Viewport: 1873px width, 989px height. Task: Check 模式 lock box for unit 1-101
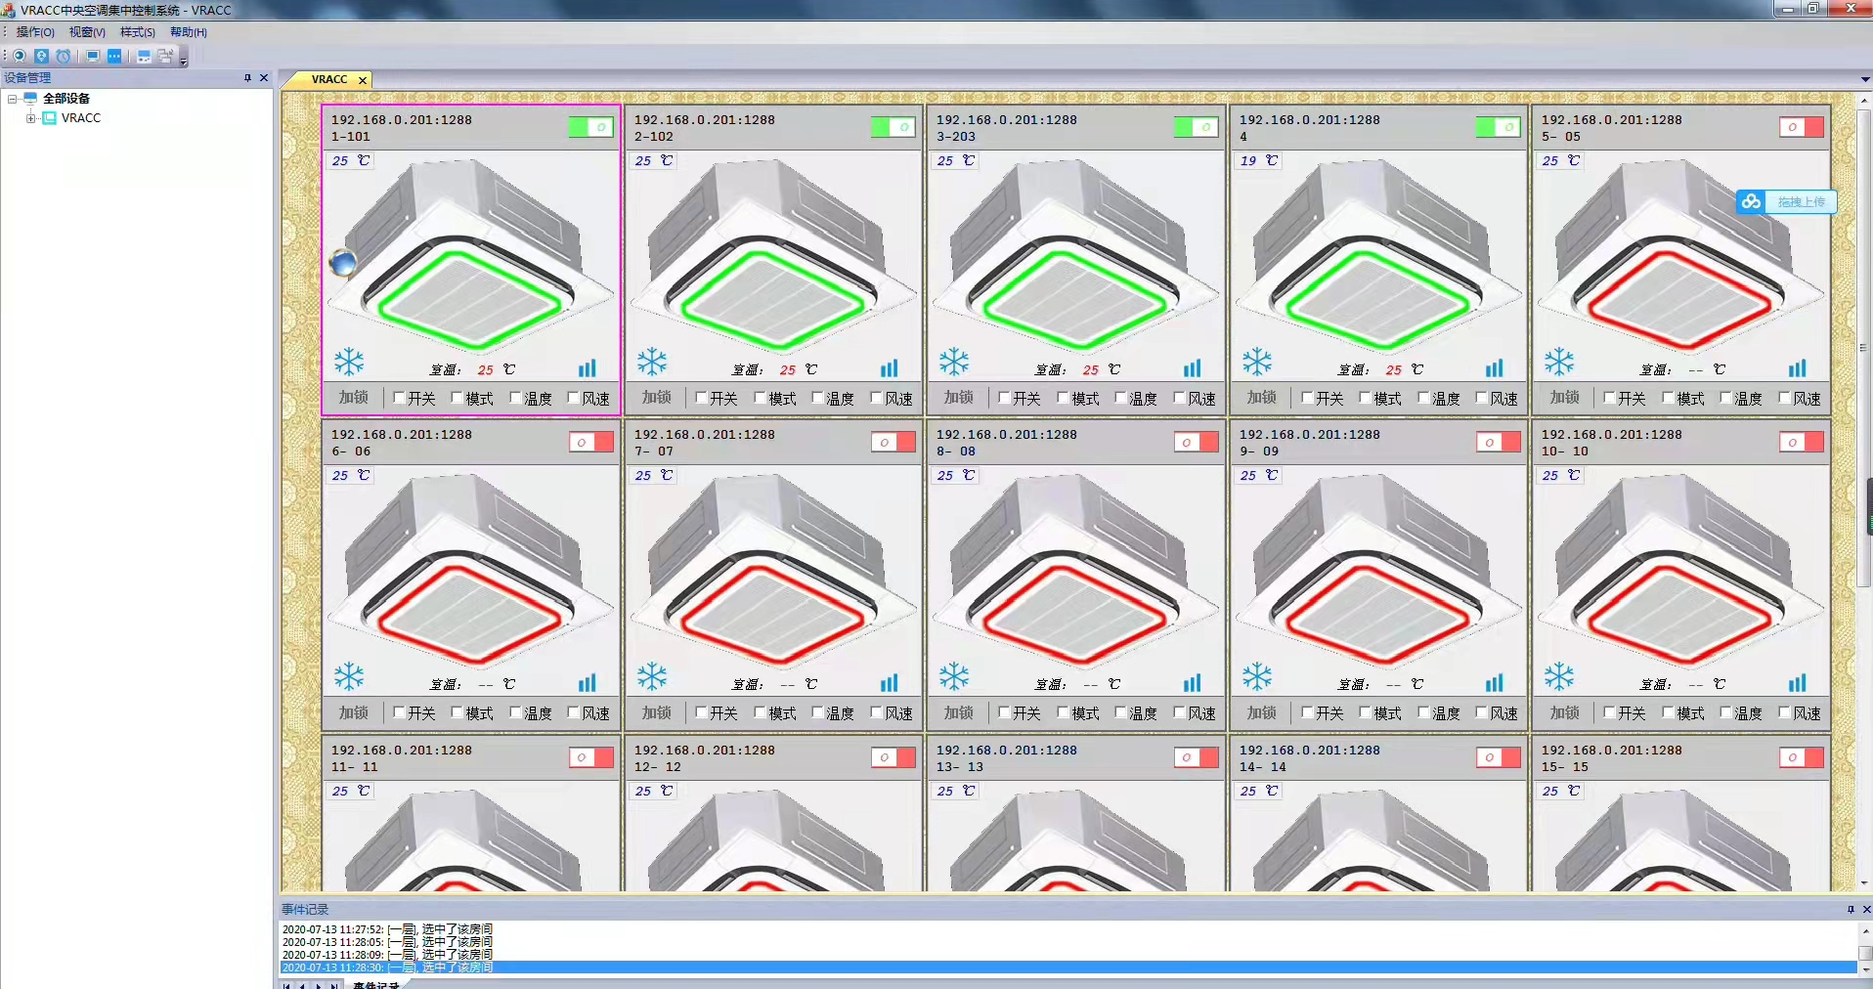(x=457, y=398)
